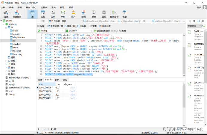Open the View toolbar icon
Viewport: 207px width, 135px height.
click(x=43, y=14)
